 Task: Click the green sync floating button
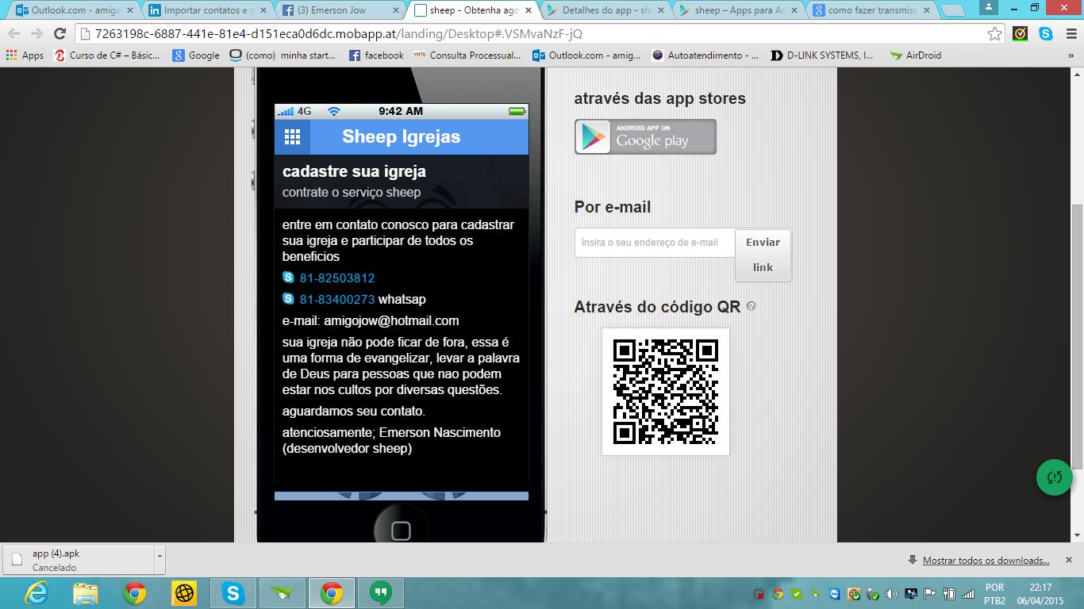(1055, 477)
